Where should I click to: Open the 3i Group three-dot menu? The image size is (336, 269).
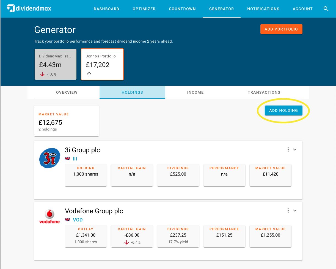(288, 149)
